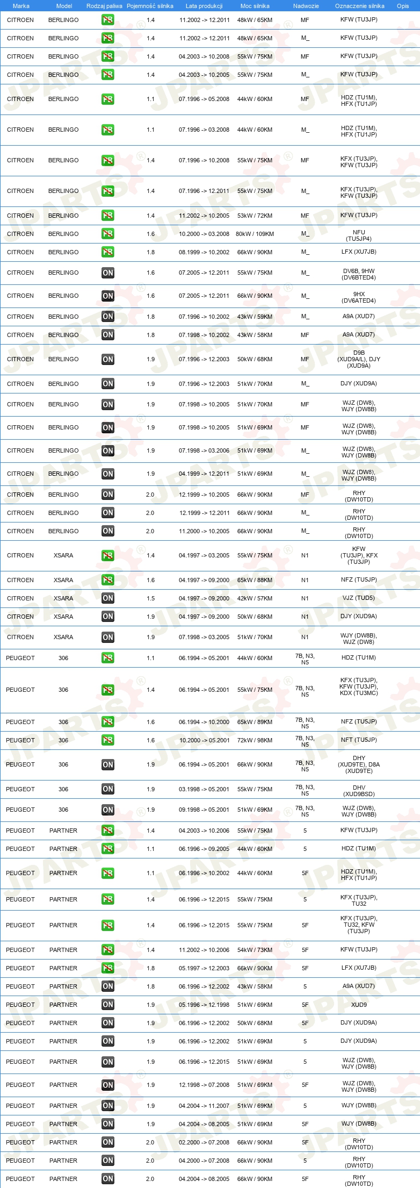The height and width of the screenshot is (1188, 420).
Task: Click the Oznaczenie silnika column header
Action: click(360, 6)
